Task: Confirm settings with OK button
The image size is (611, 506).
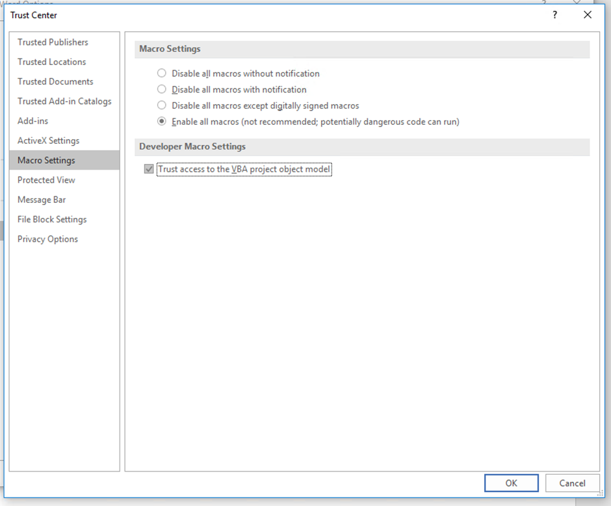Action: pos(512,483)
